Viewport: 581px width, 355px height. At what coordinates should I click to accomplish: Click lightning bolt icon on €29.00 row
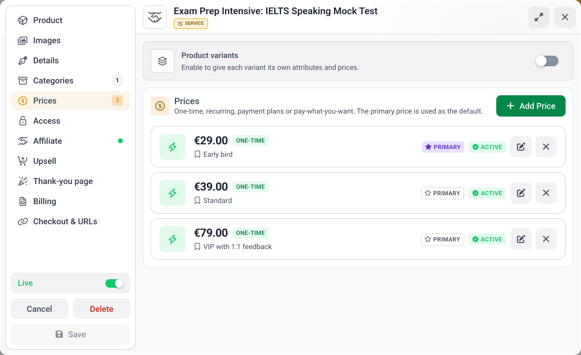coord(173,147)
